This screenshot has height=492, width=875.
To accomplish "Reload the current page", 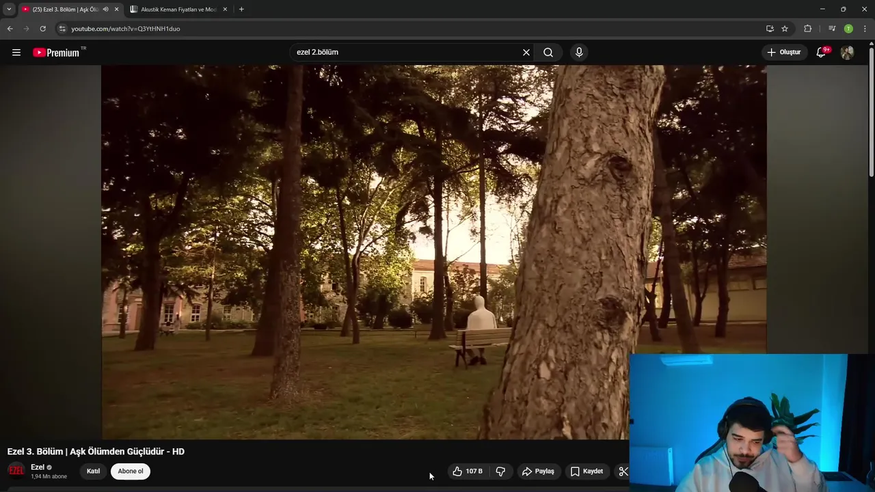I will (x=42, y=29).
